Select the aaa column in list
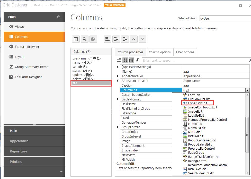The height and width of the screenshot is (179, 251). click(91, 83)
